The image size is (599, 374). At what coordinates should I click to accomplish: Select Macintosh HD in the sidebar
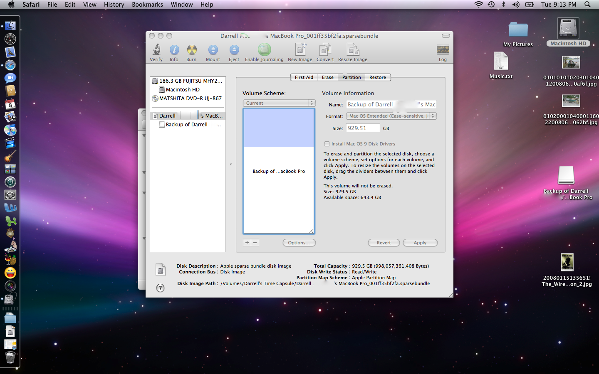pos(183,90)
